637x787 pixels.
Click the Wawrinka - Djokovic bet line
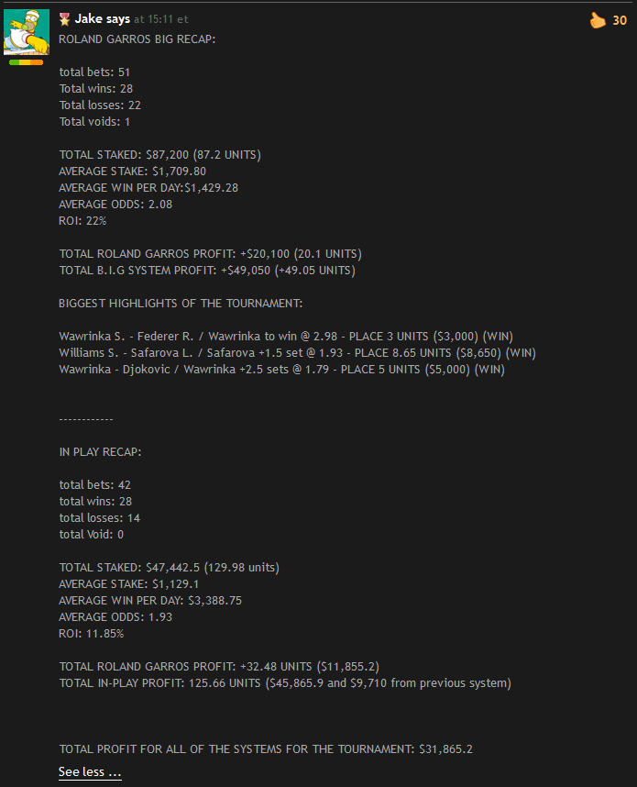click(282, 370)
